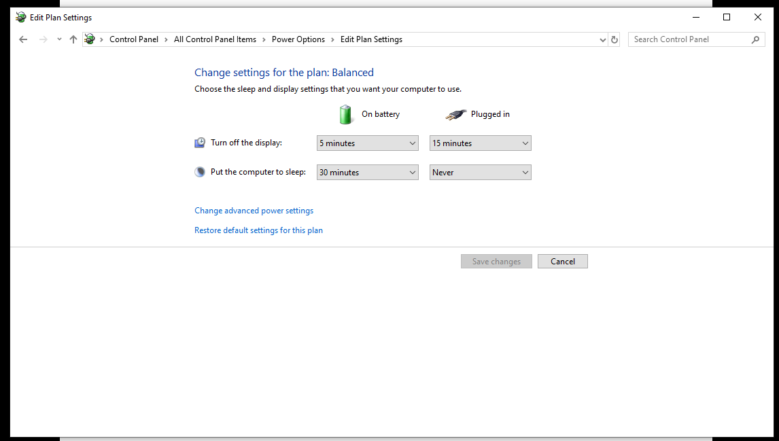Click the search magnifier icon
The height and width of the screenshot is (441, 779).
pos(755,39)
